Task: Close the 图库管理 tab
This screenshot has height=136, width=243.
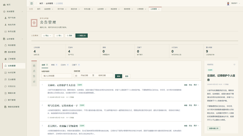Action: 132,9
